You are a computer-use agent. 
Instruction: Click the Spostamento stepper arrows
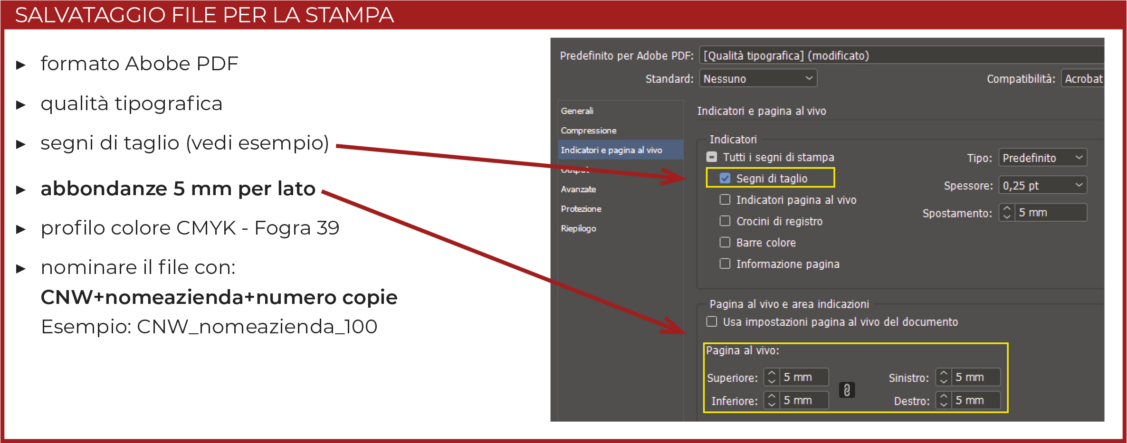point(1007,212)
